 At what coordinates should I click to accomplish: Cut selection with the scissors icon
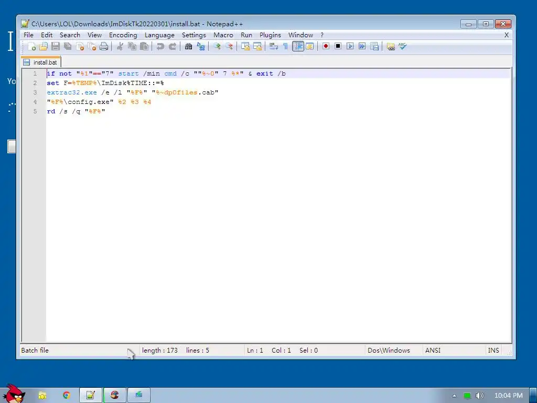[120, 46]
